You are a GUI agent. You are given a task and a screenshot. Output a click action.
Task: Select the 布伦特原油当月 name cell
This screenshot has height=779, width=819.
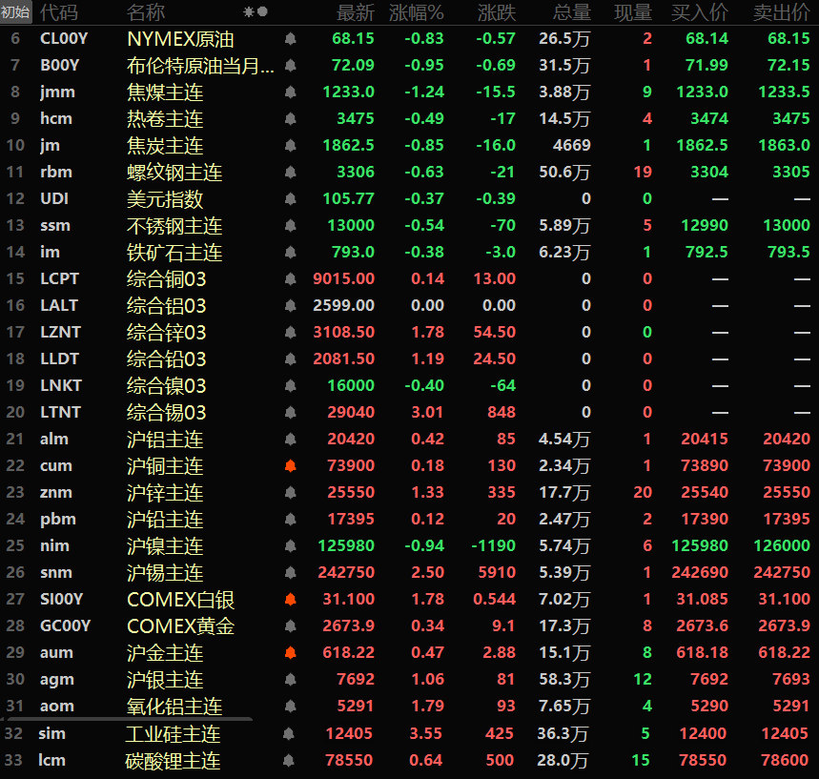[x=200, y=66]
